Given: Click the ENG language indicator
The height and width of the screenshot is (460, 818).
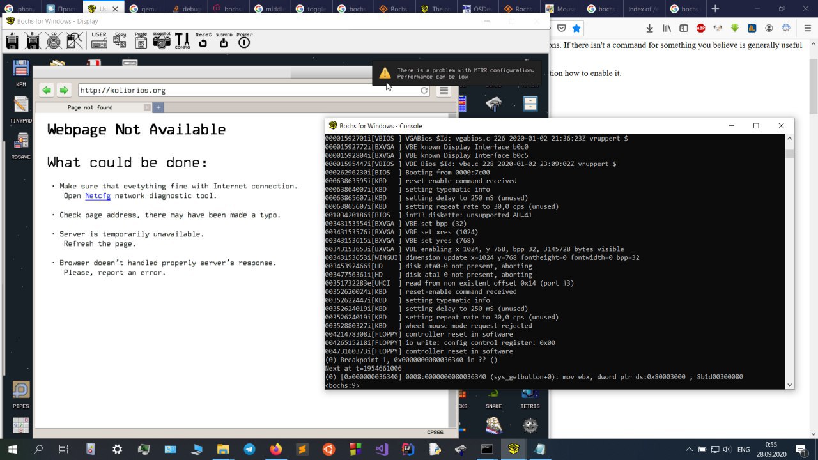Looking at the screenshot, I should click(743, 449).
